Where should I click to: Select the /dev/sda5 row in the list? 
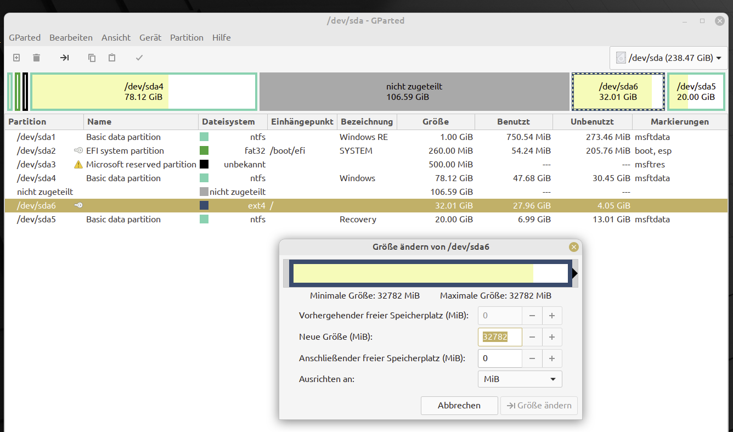366,219
